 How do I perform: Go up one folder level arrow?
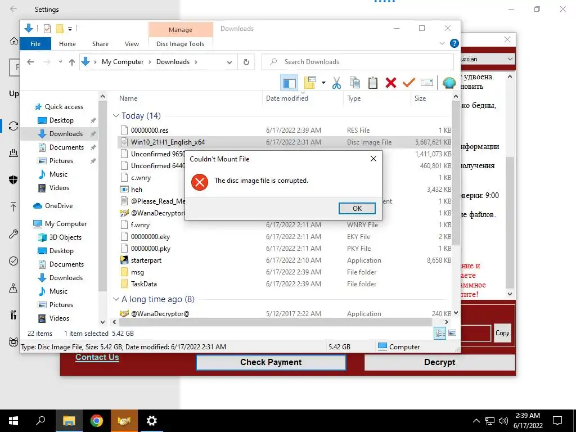(x=72, y=62)
